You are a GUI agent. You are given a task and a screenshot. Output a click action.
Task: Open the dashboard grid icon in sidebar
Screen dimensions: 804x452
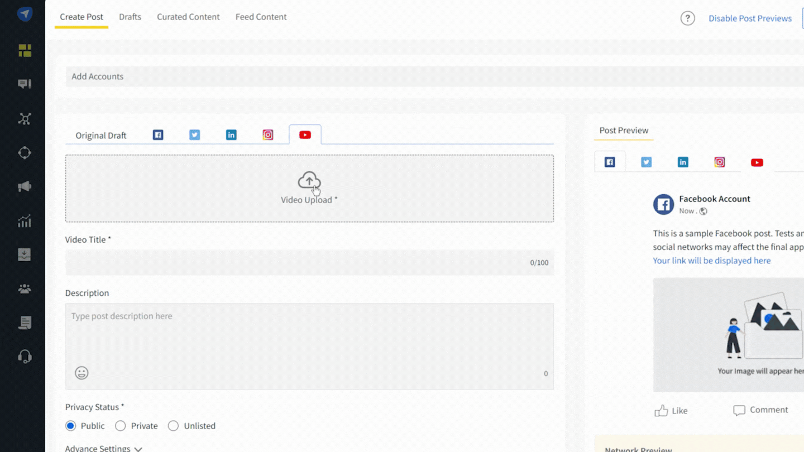24,50
